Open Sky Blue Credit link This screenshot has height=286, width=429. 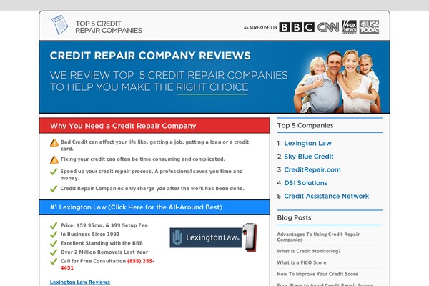(309, 157)
